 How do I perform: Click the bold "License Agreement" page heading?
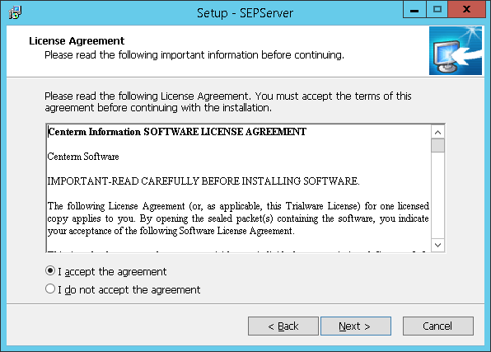click(77, 40)
